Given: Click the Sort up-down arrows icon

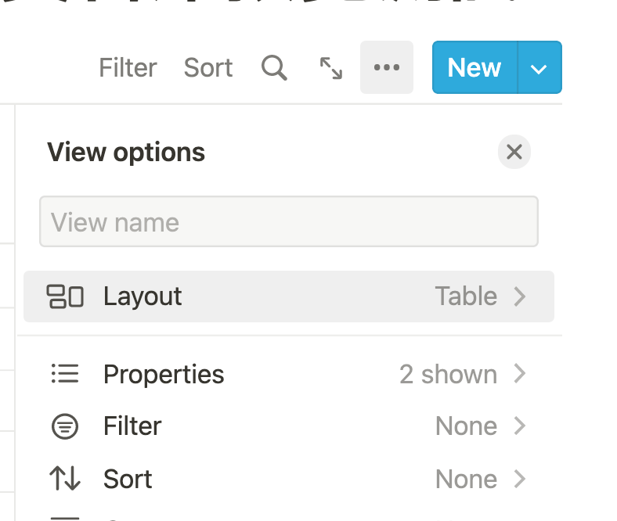Looking at the screenshot, I should tap(65, 478).
